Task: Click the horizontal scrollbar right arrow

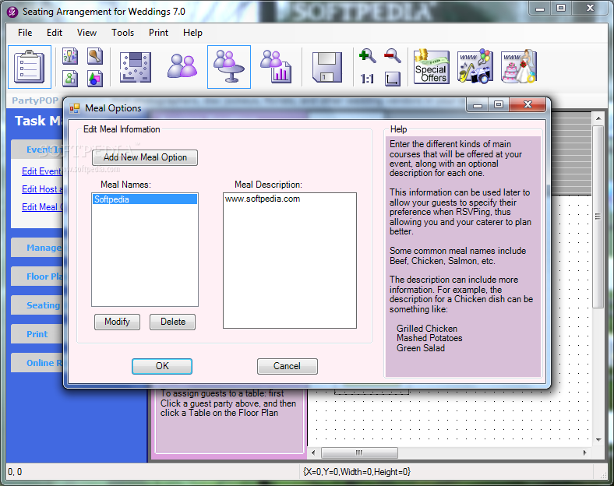Action: pos(585,453)
